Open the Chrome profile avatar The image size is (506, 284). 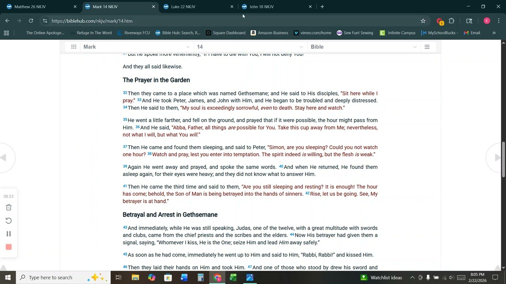(487, 21)
